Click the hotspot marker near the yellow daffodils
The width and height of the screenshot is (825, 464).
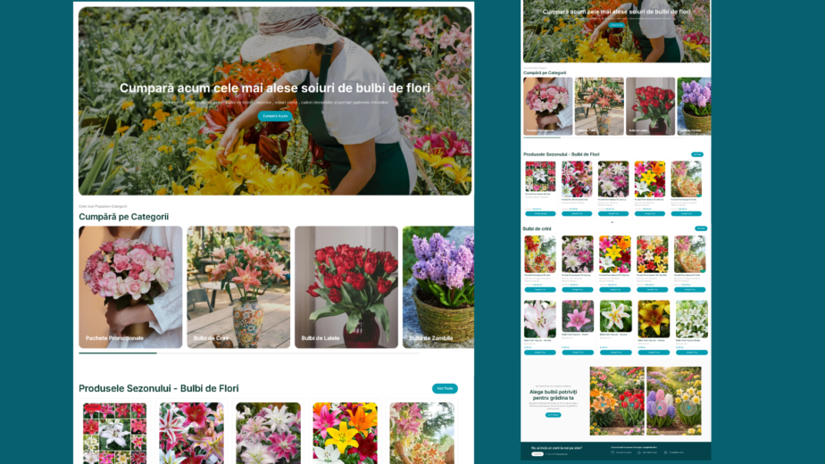pos(688,408)
